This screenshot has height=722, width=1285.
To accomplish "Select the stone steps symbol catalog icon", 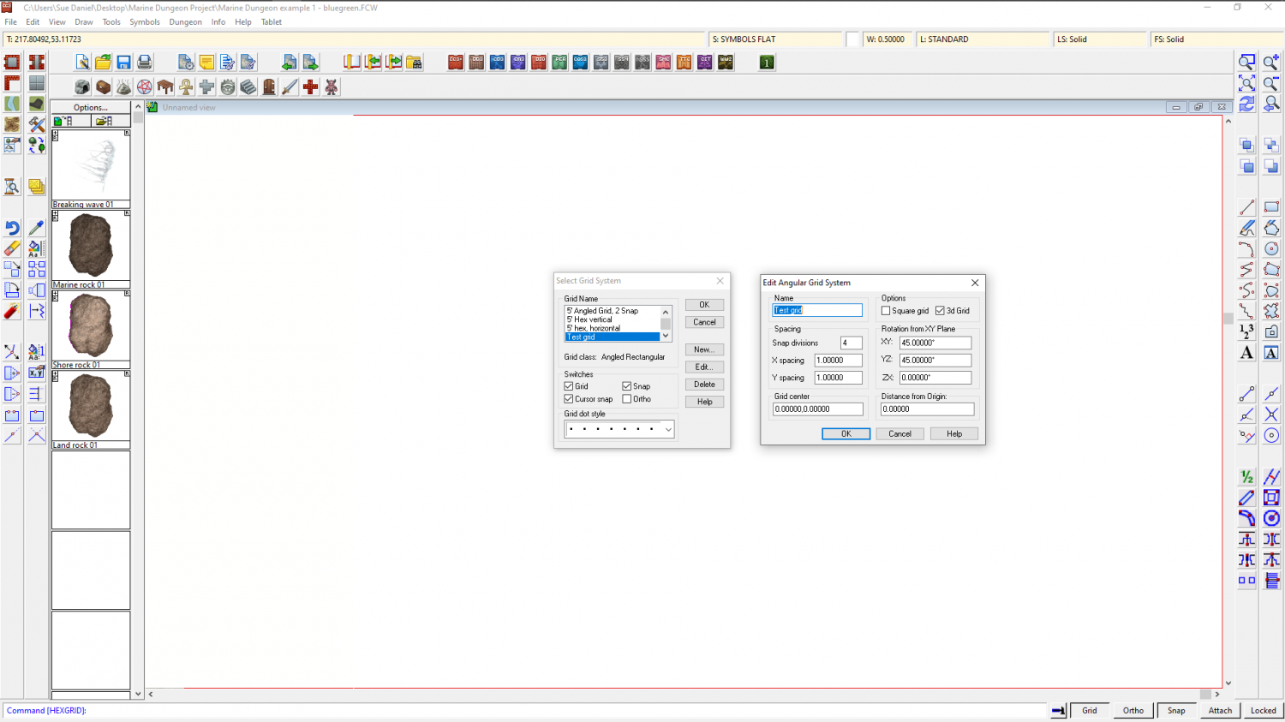I will coord(248,87).
